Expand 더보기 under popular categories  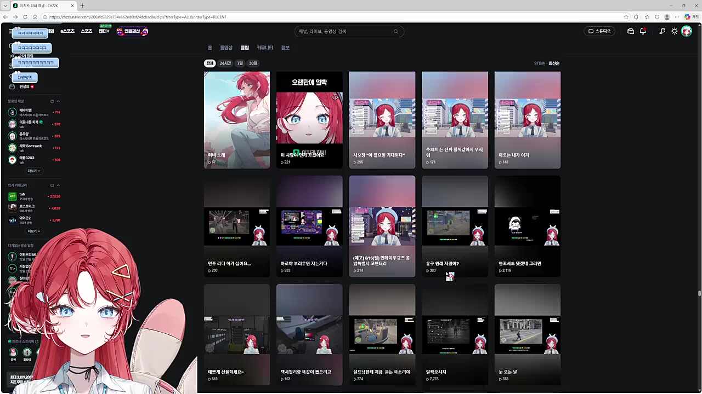34,231
